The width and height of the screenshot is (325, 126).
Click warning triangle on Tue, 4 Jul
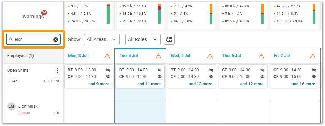(159, 56)
